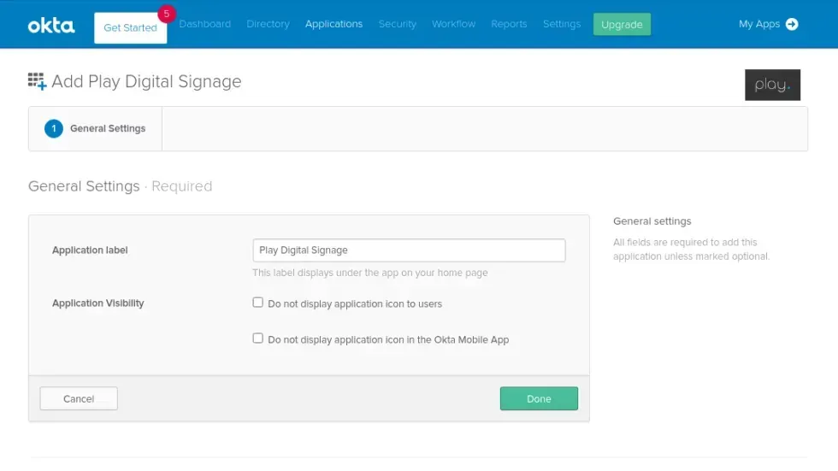Click the 'Required' heading text
Viewport: 838px width, 471px height.
181,185
